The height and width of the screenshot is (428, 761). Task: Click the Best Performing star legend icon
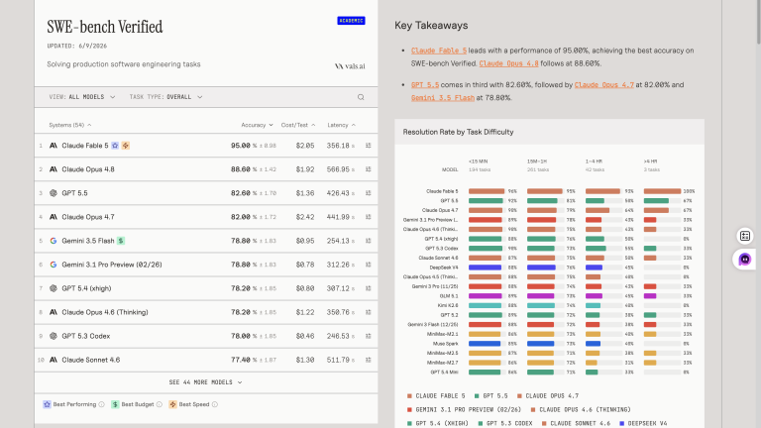[x=48, y=404]
